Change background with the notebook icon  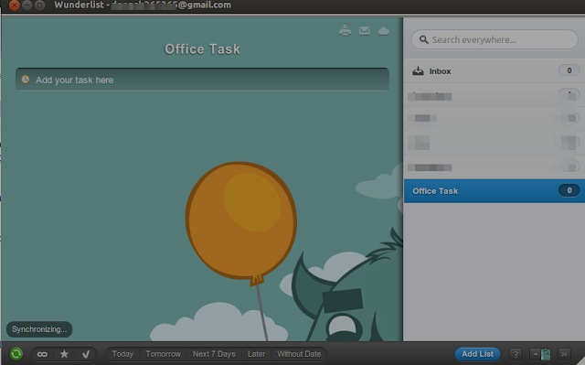point(541,354)
